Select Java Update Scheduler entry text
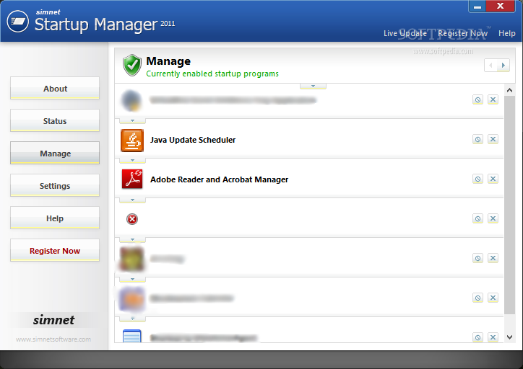The image size is (523, 369). pyautogui.click(x=193, y=140)
